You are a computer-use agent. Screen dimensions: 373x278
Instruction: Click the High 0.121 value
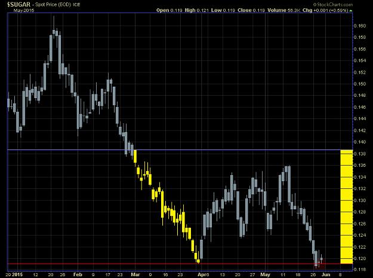point(196,10)
